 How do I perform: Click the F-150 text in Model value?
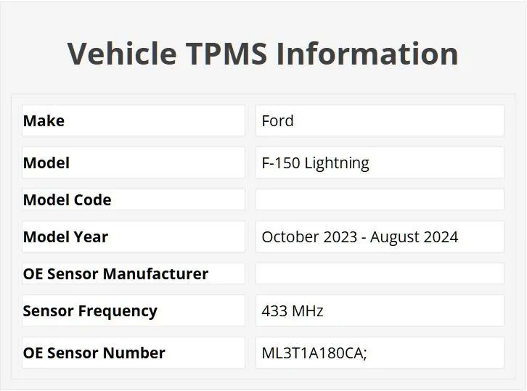click(280, 162)
